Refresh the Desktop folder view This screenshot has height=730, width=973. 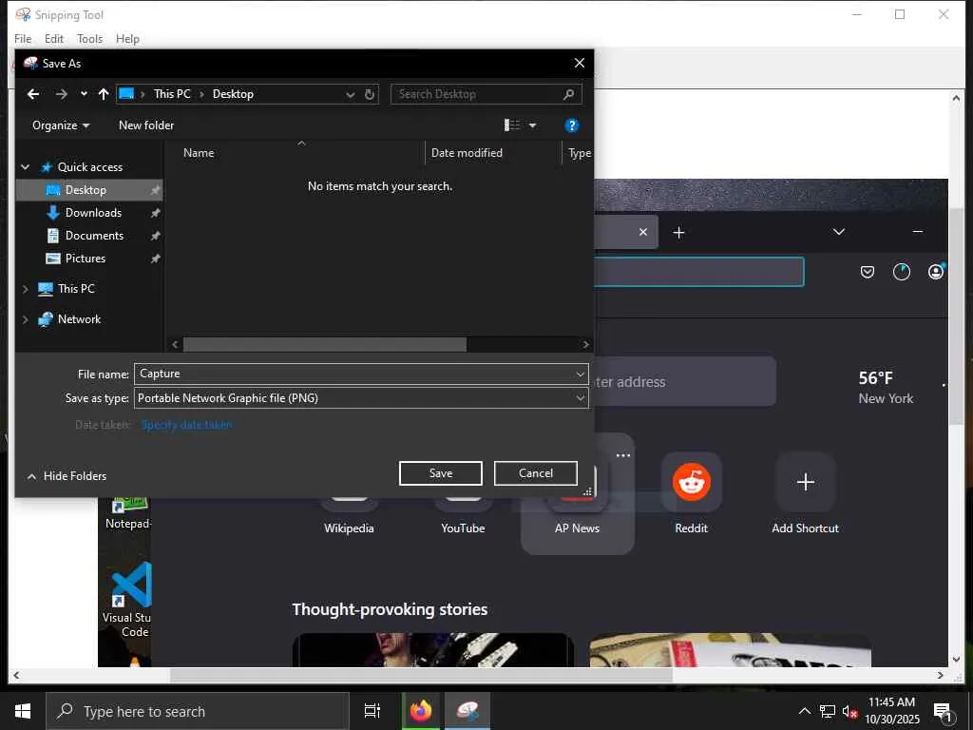[x=370, y=94]
